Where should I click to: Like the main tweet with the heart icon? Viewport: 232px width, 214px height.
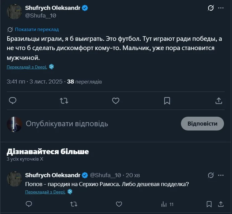pos(115,100)
